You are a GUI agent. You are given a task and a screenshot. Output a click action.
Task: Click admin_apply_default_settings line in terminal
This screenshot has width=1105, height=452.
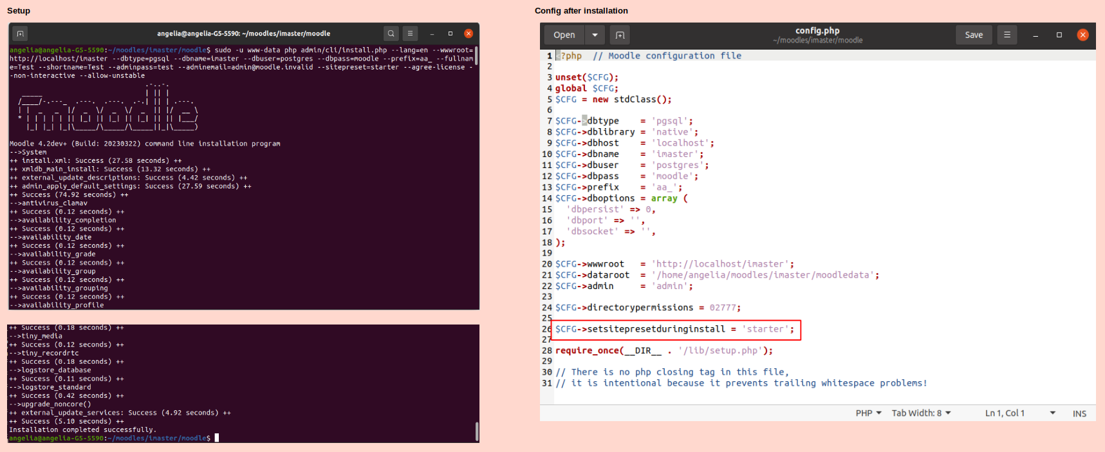131,186
